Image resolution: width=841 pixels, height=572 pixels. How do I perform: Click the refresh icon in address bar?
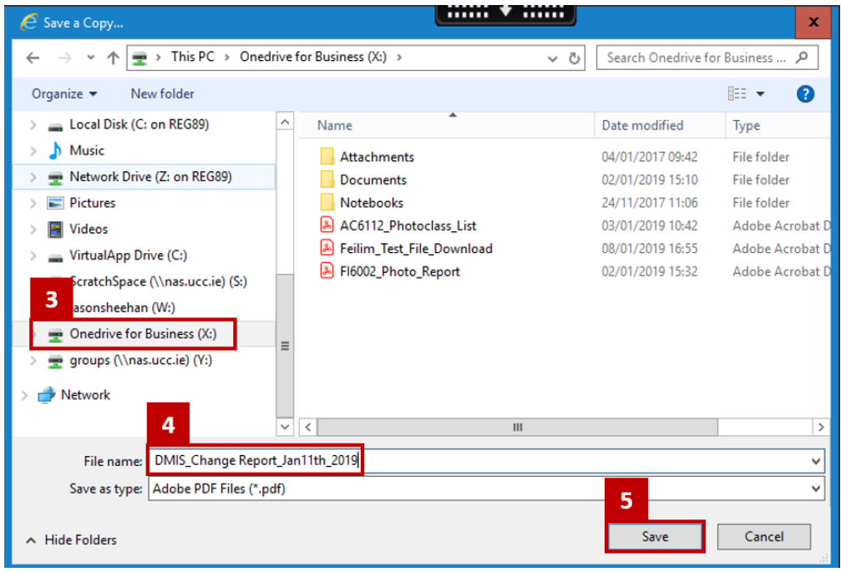click(575, 58)
